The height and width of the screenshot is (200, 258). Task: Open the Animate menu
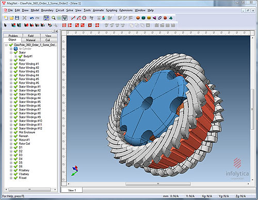click(x=98, y=10)
